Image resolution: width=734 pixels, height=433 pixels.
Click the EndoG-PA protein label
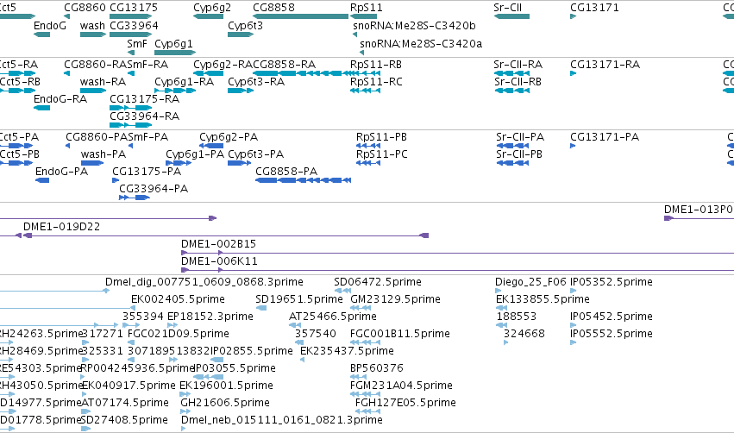coord(62,172)
